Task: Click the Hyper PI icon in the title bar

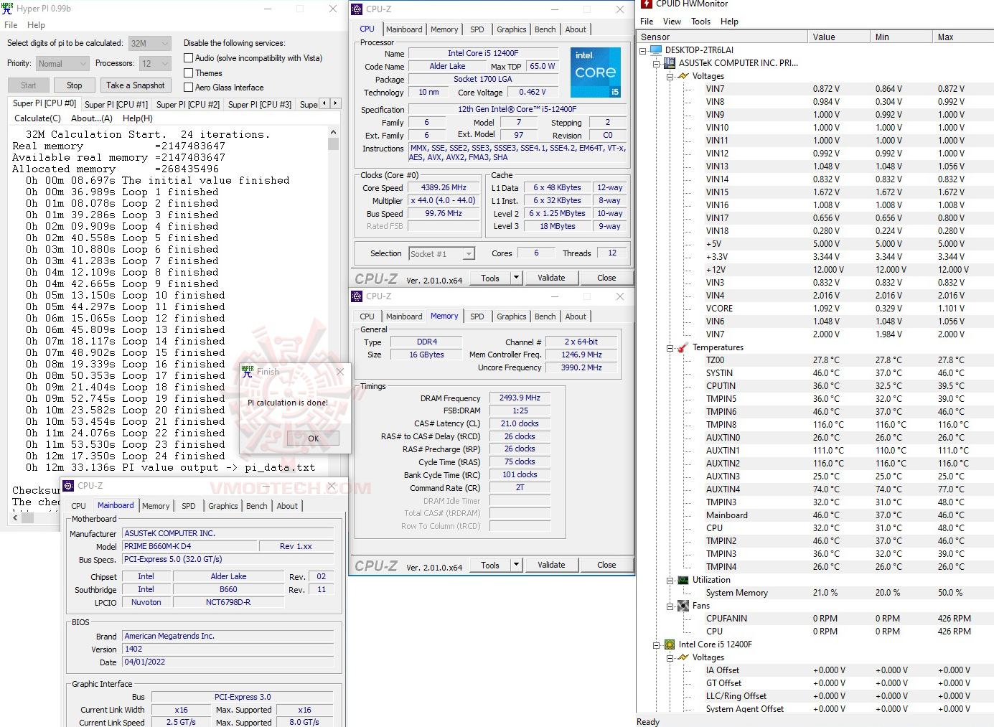Action: (9, 9)
